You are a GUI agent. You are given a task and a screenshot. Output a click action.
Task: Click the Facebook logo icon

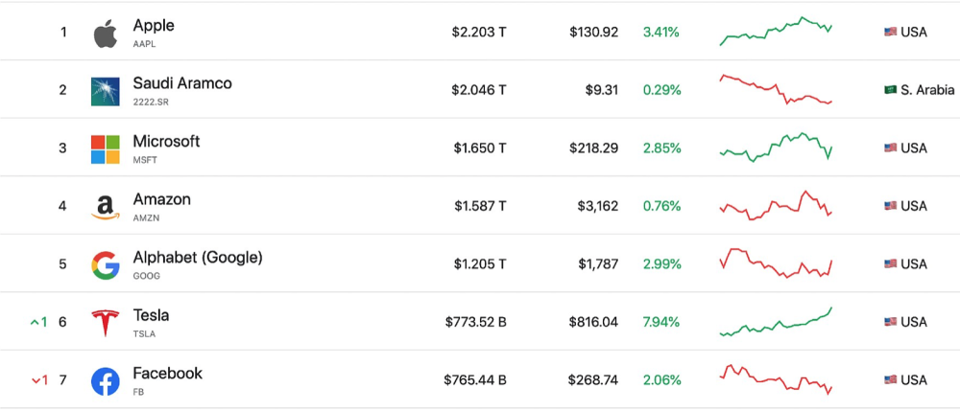pyautogui.click(x=106, y=380)
